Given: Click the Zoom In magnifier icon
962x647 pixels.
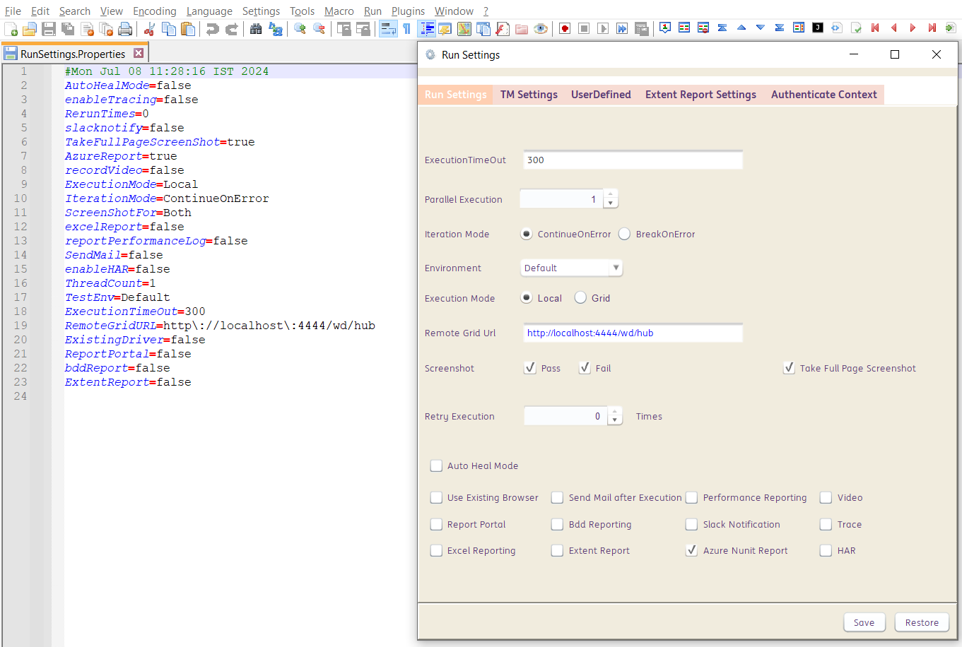Looking at the screenshot, I should [300, 29].
